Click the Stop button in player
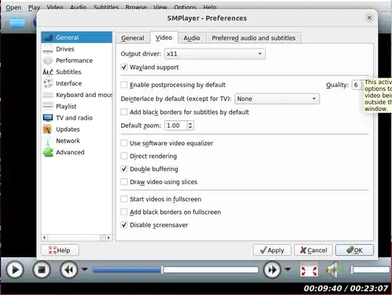The image size is (392, 295). (41, 270)
